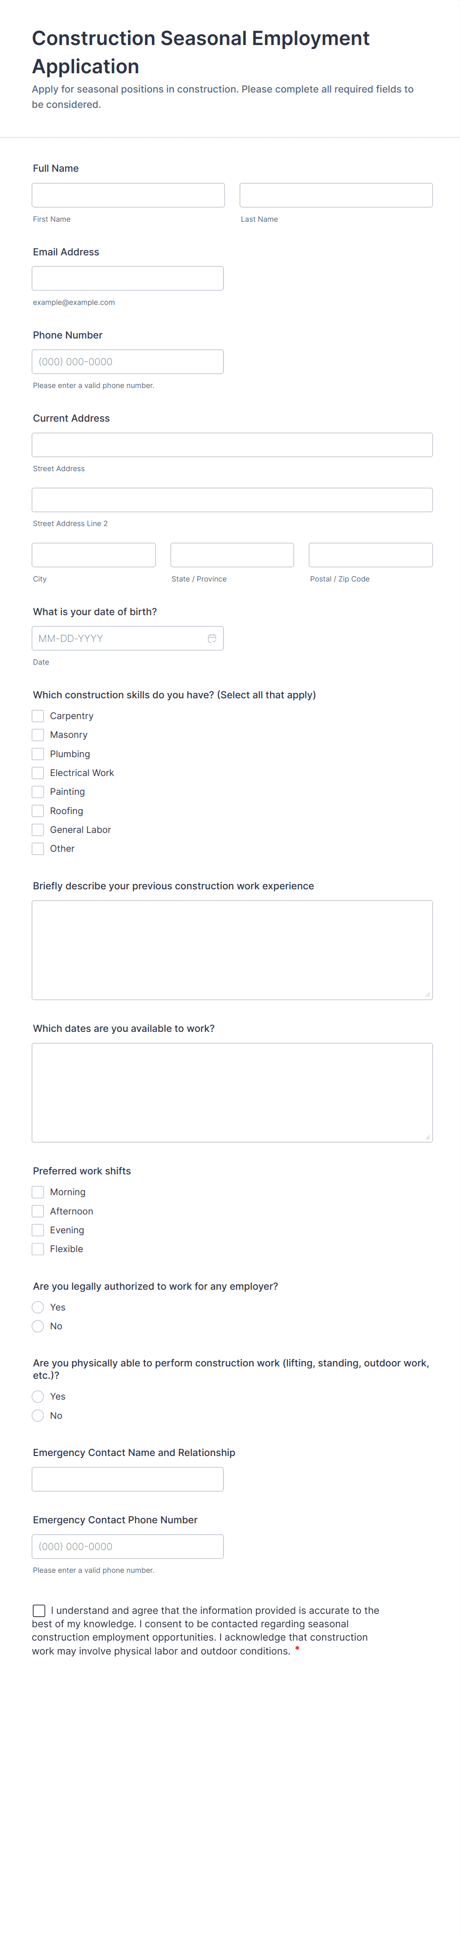The width and height of the screenshot is (460, 1942).
Task: Select Yes for legal work authorization
Action: (x=38, y=1307)
